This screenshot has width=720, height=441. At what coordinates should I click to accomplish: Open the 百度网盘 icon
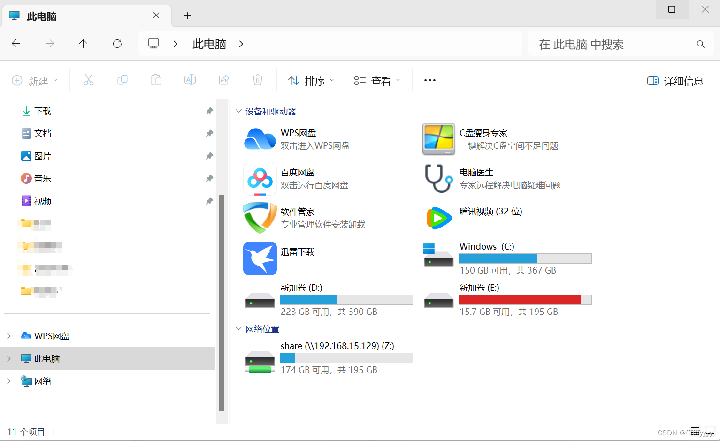(x=260, y=179)
